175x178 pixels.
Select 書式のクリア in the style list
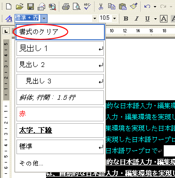coord(60,32)
